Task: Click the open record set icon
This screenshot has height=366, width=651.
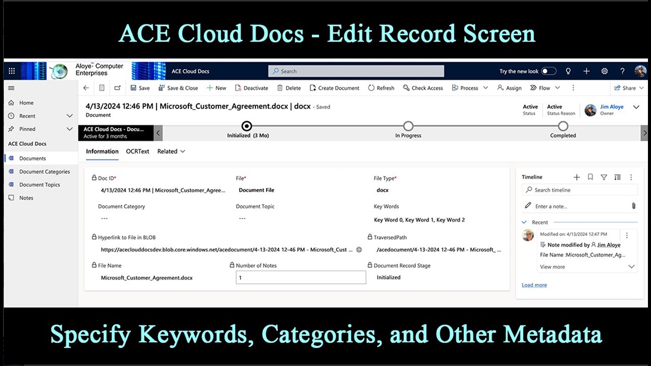Action: pyautogui.click(x=102, y=88)
